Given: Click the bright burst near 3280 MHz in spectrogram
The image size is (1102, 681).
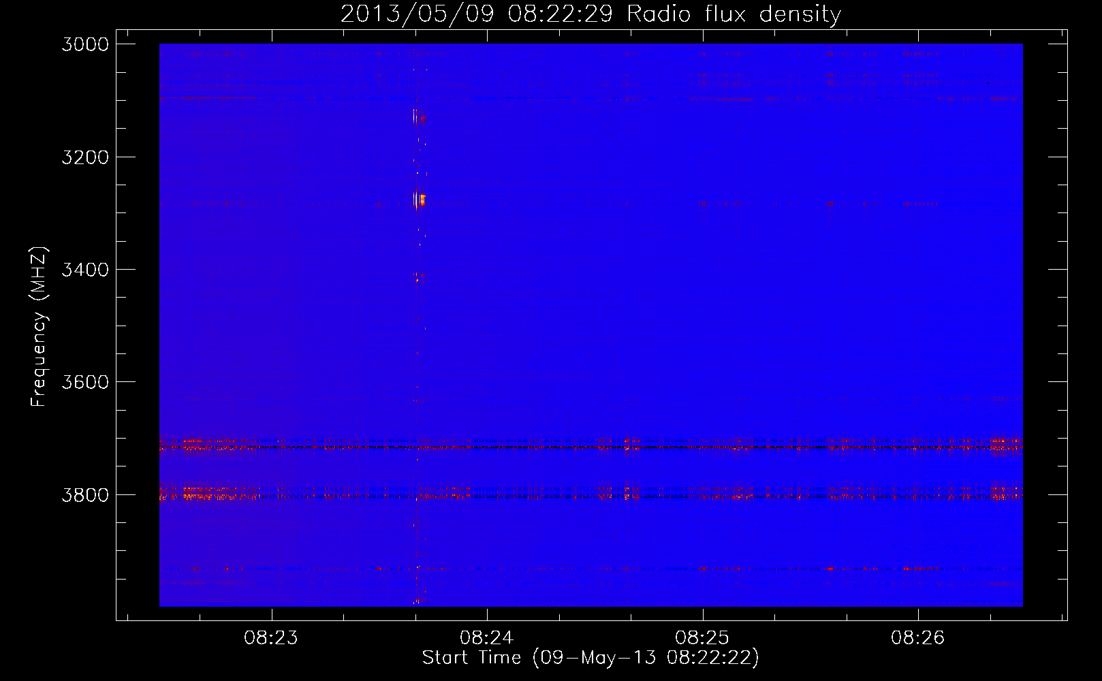Looking at the screenshot, I should tap(420, 200).
